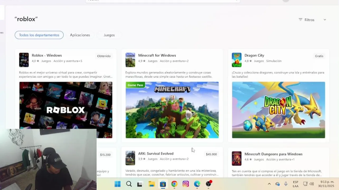Open the Dragon City app icon
The image size is (339, 190).
click(237, 60)
